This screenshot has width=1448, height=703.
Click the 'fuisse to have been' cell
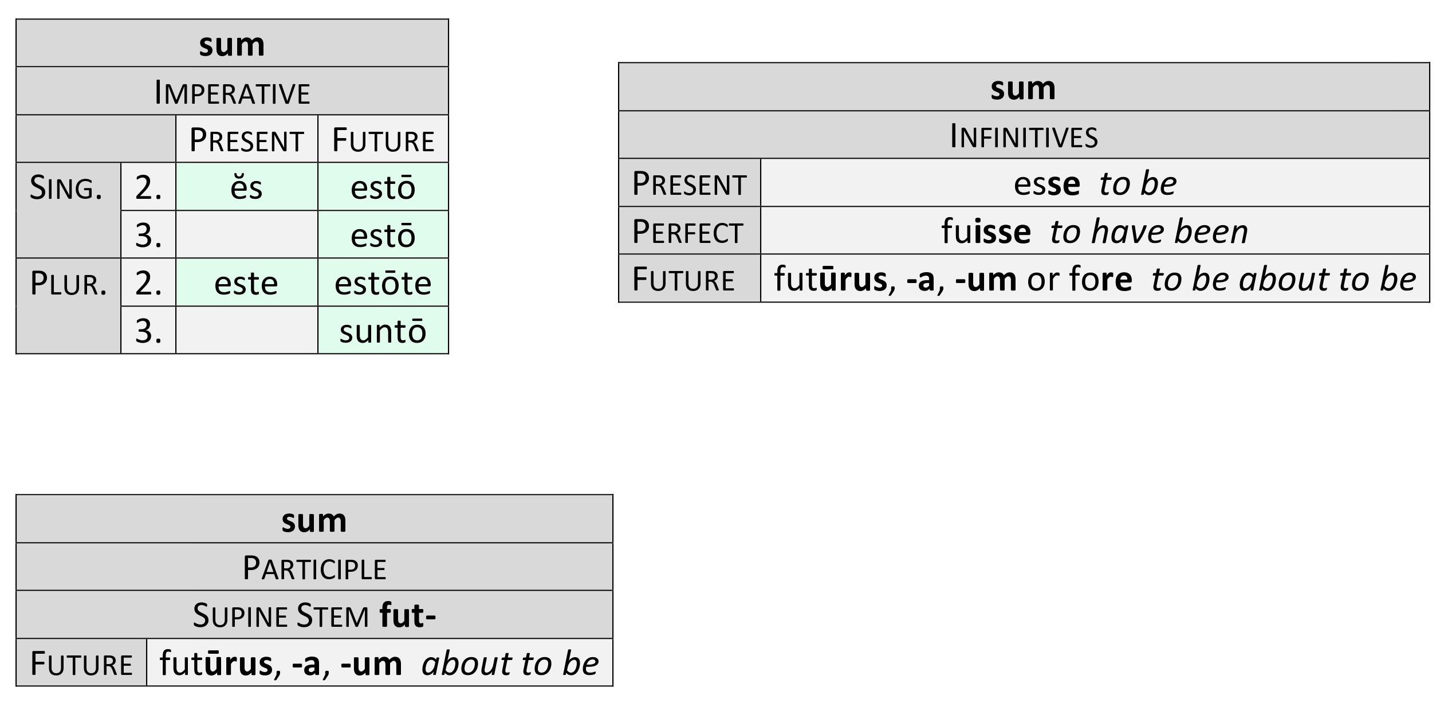[x=1095, y=231]
